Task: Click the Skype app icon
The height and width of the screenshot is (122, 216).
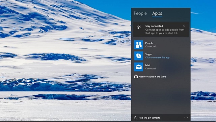Action: click(x=139, y=56)
